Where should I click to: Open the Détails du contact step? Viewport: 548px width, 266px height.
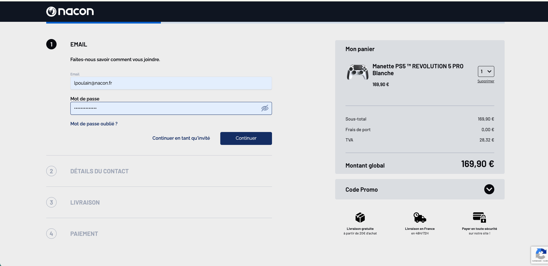(x=99, y=171)
